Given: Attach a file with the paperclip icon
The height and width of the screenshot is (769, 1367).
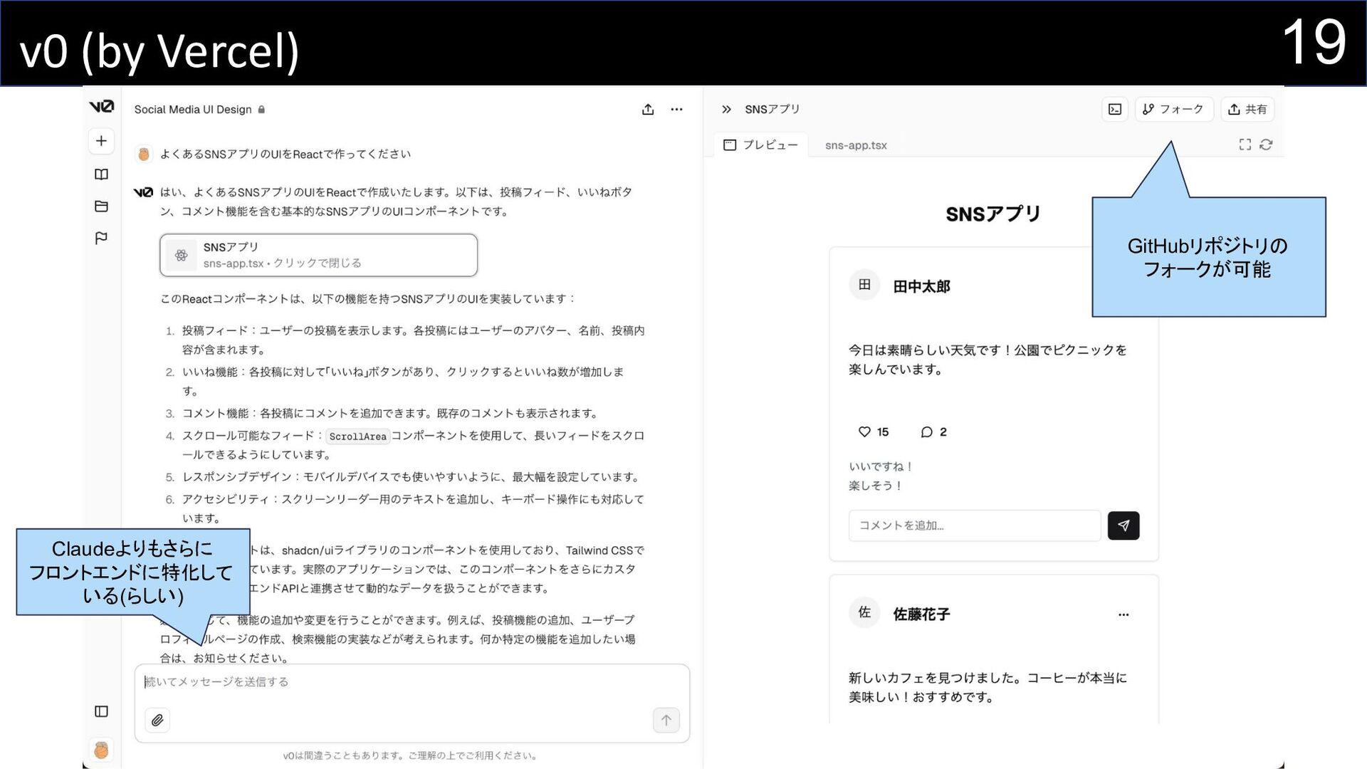Looking at the screenshot, I should point(157,721).
